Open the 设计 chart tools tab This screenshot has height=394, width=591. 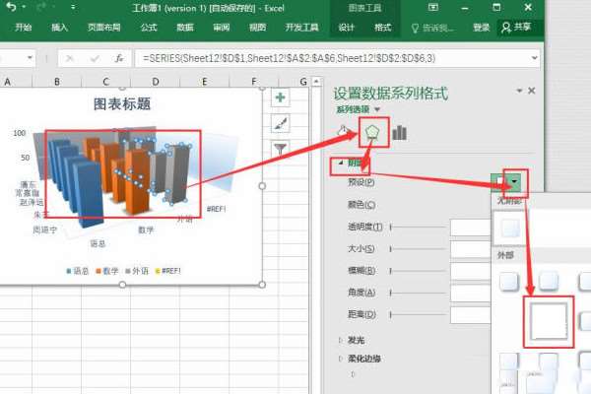[x=346, y=28]
